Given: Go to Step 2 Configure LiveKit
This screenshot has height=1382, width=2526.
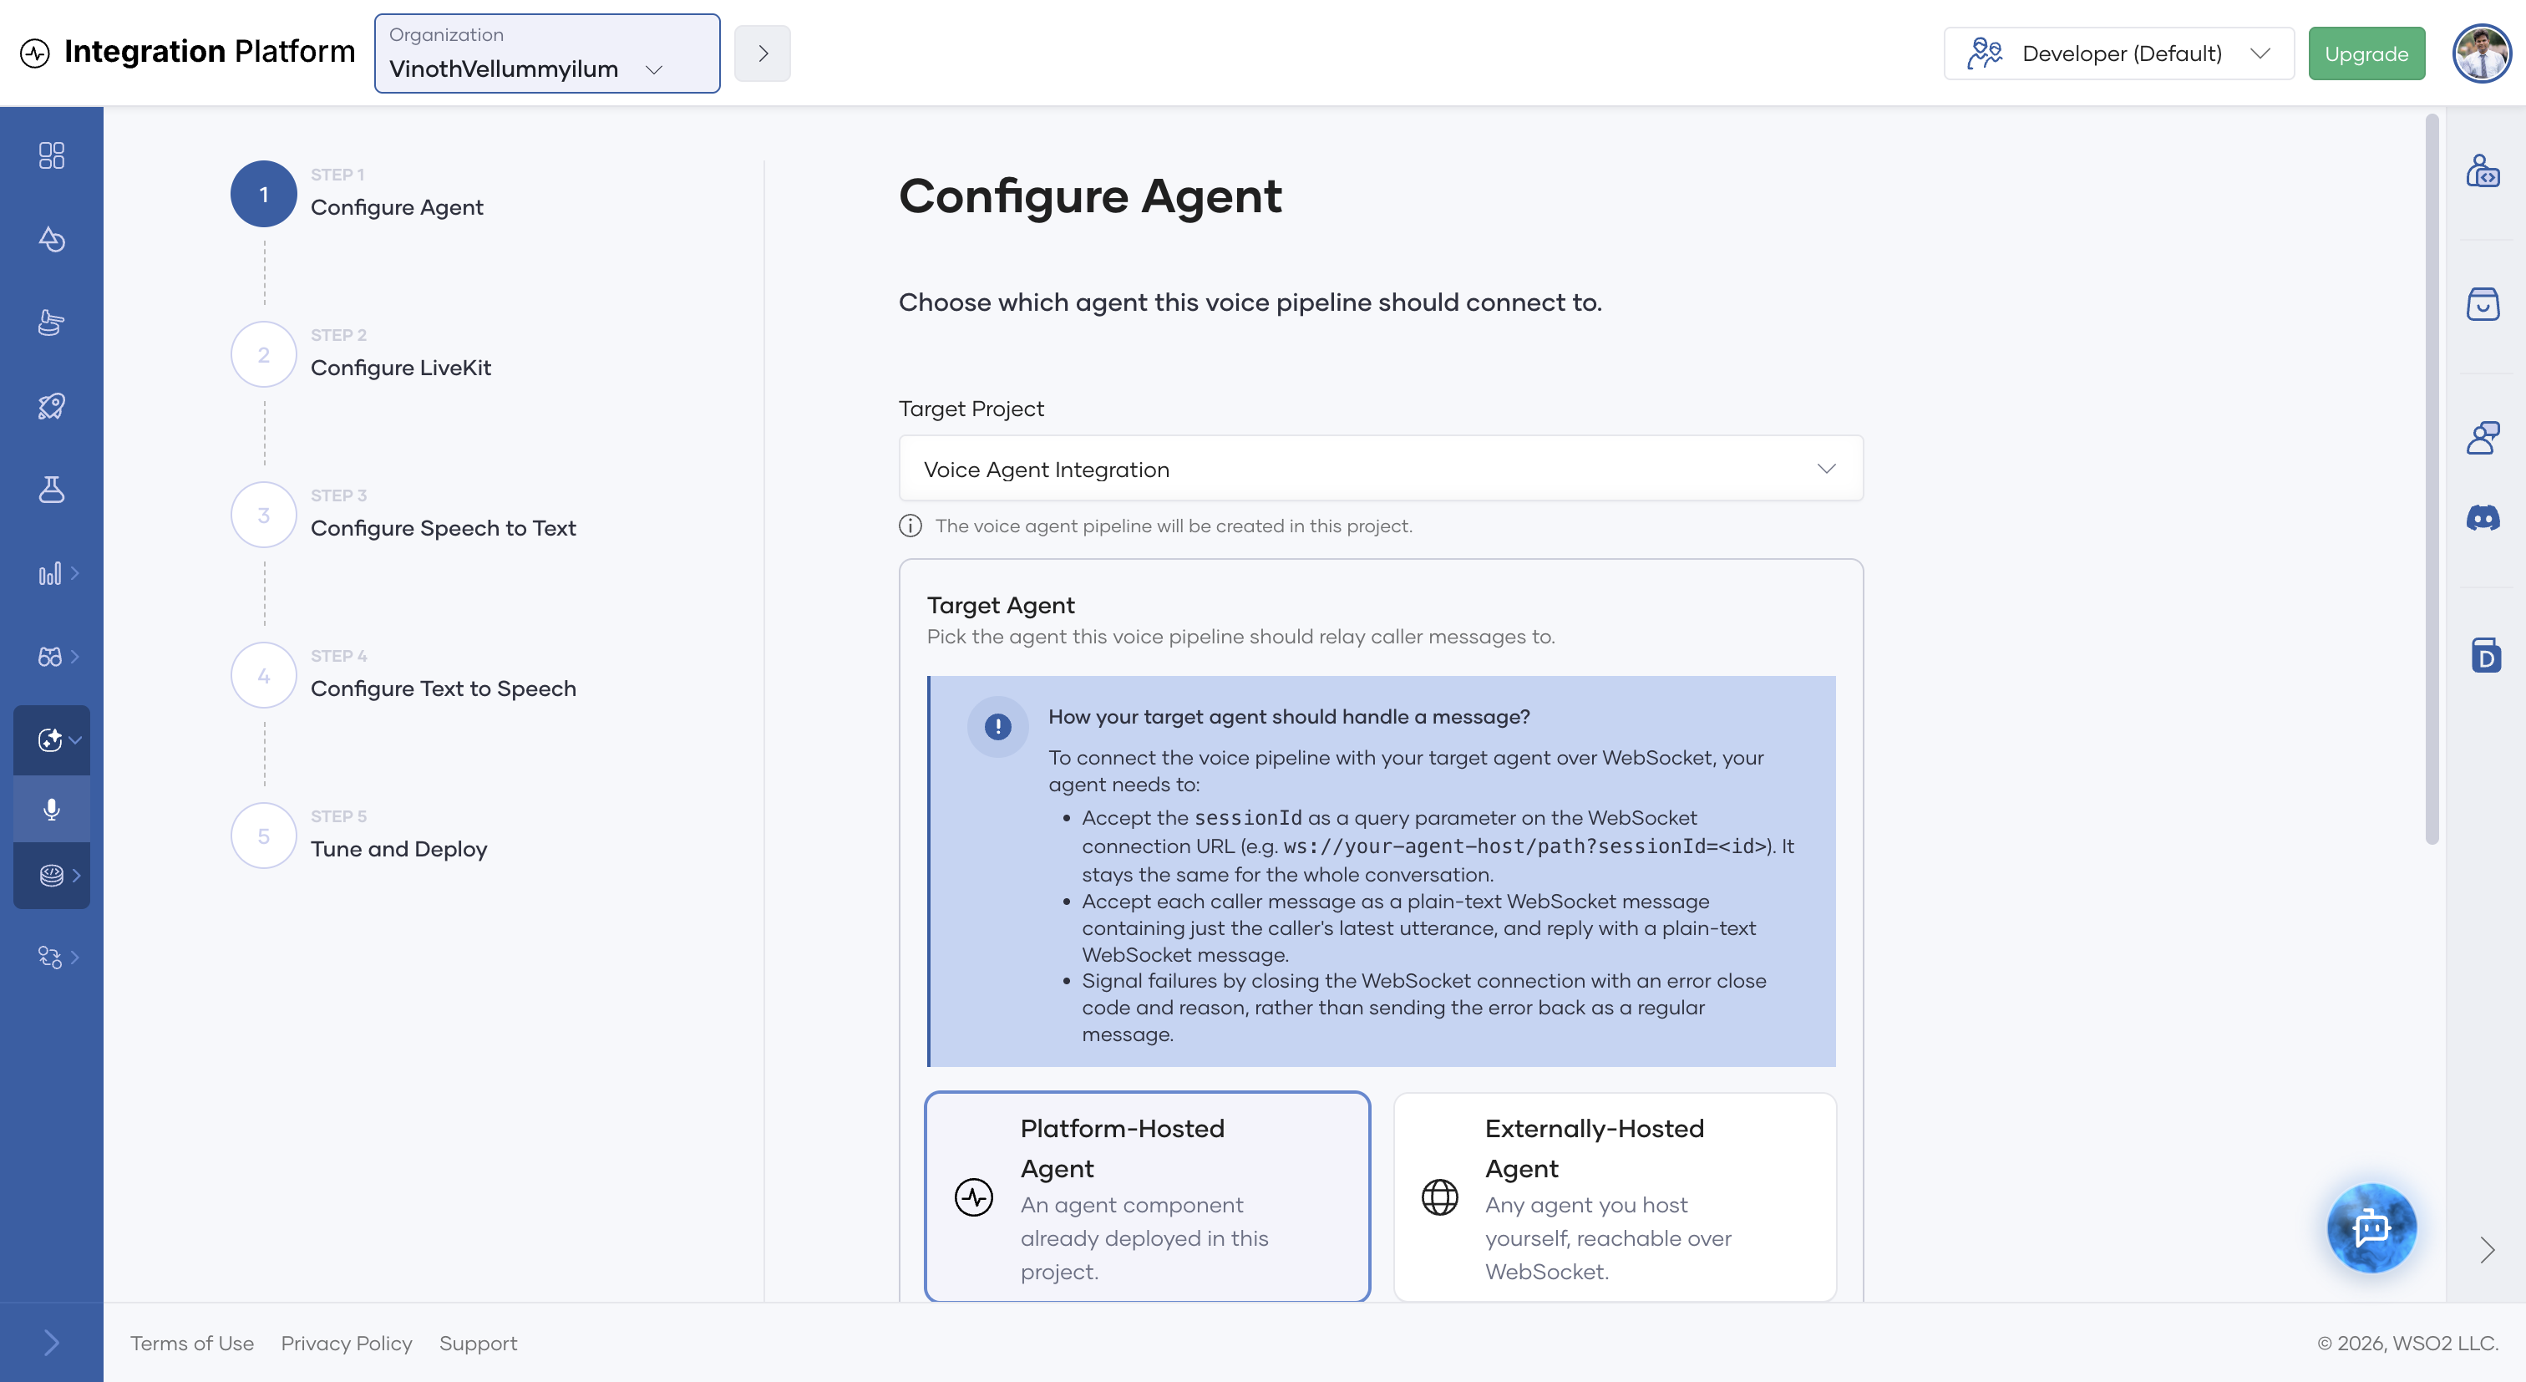Looking at the screenshot, I should tap(362, 354).
